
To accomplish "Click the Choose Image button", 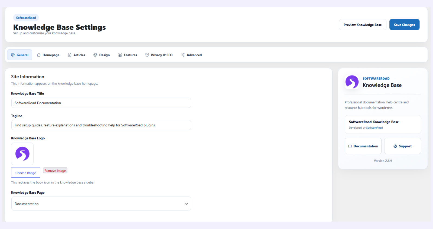I will point(26,173).
